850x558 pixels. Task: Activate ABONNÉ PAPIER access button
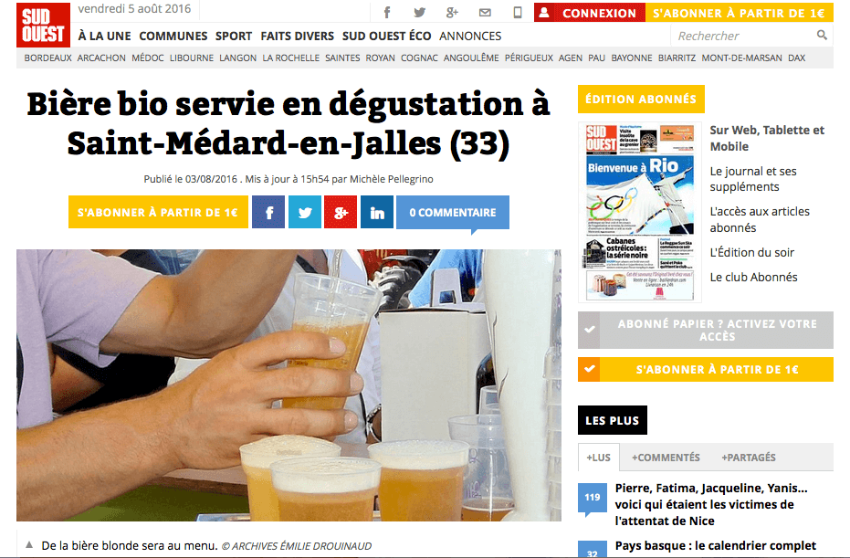coord(705,330)
